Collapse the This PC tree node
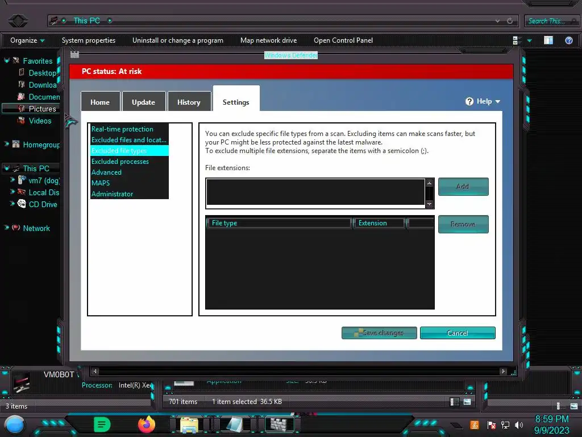 pos(6,168)
